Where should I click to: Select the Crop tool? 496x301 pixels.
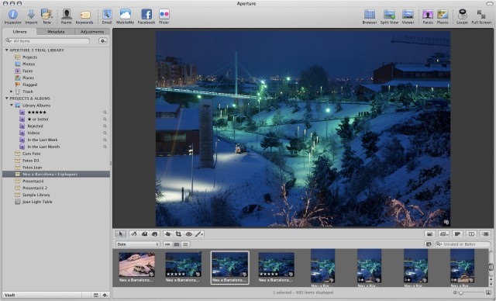[x=178, y=234]
